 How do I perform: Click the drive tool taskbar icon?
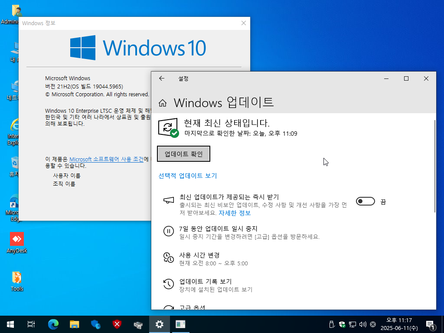(x=138, y=324)
